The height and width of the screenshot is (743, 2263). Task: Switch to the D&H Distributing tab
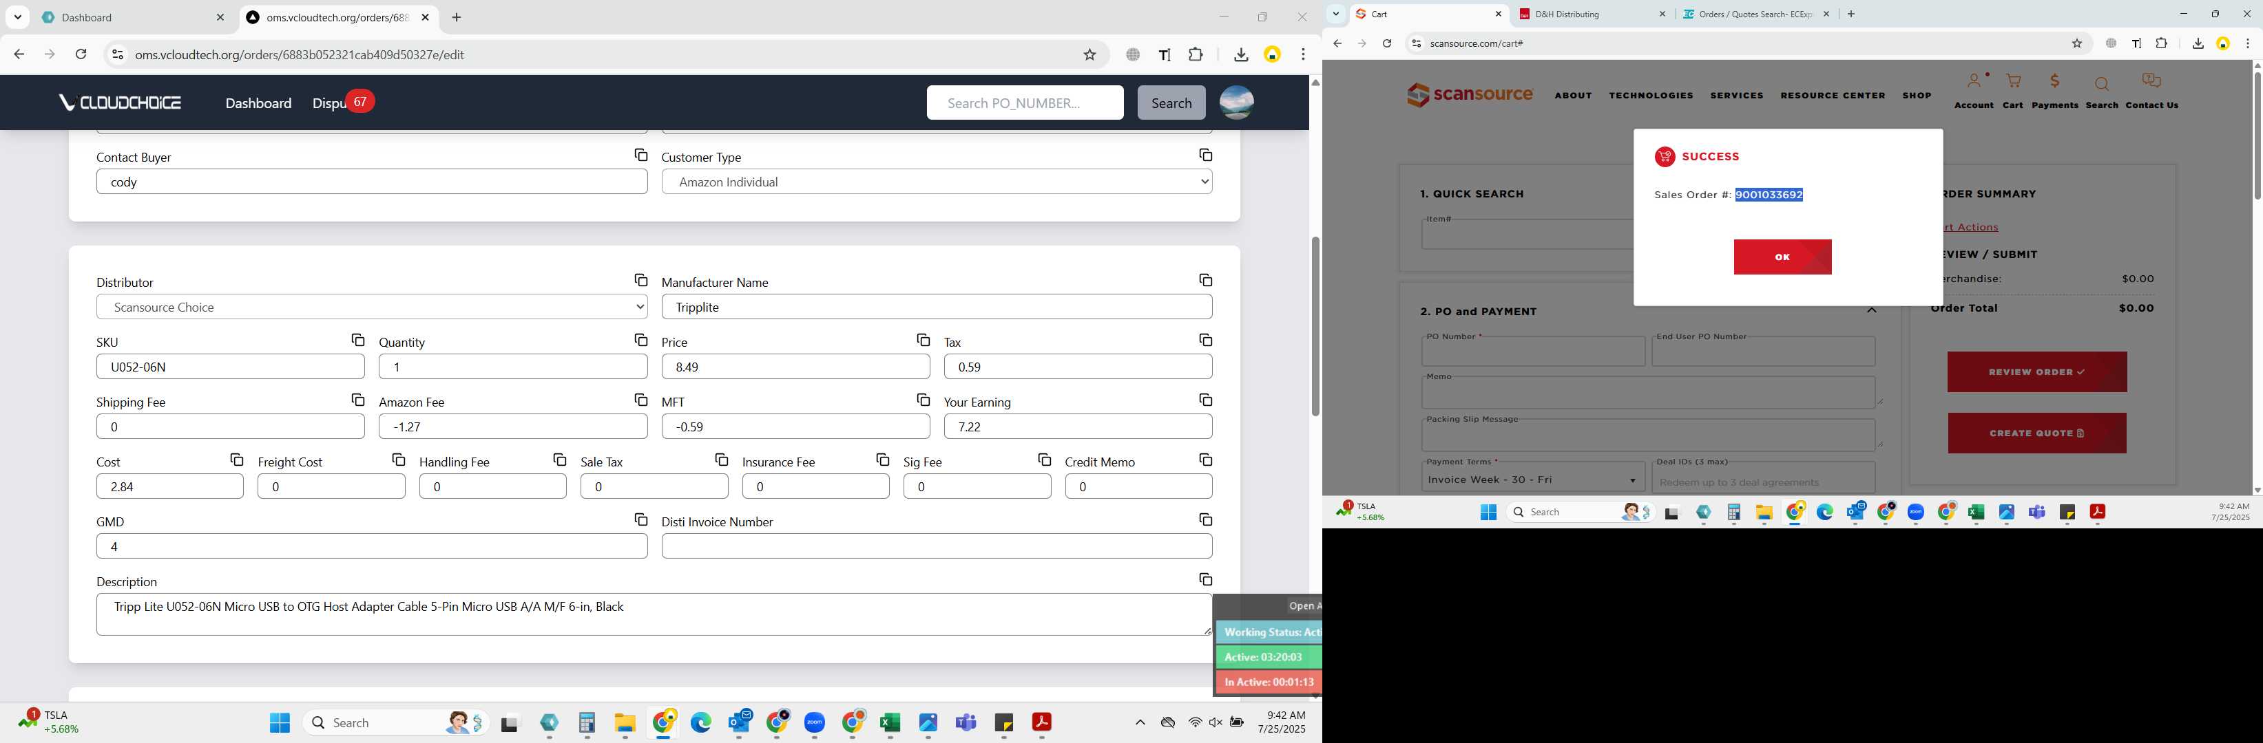[x=1593, y=14]
